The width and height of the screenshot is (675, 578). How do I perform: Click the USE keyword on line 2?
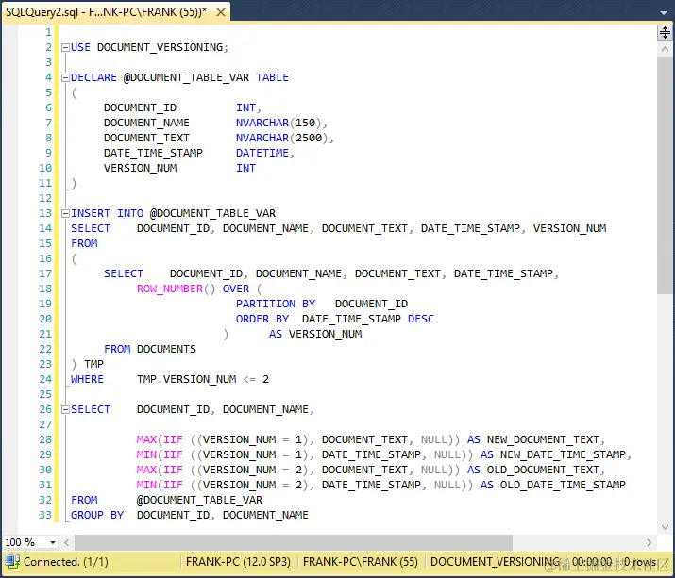point(80,47)
